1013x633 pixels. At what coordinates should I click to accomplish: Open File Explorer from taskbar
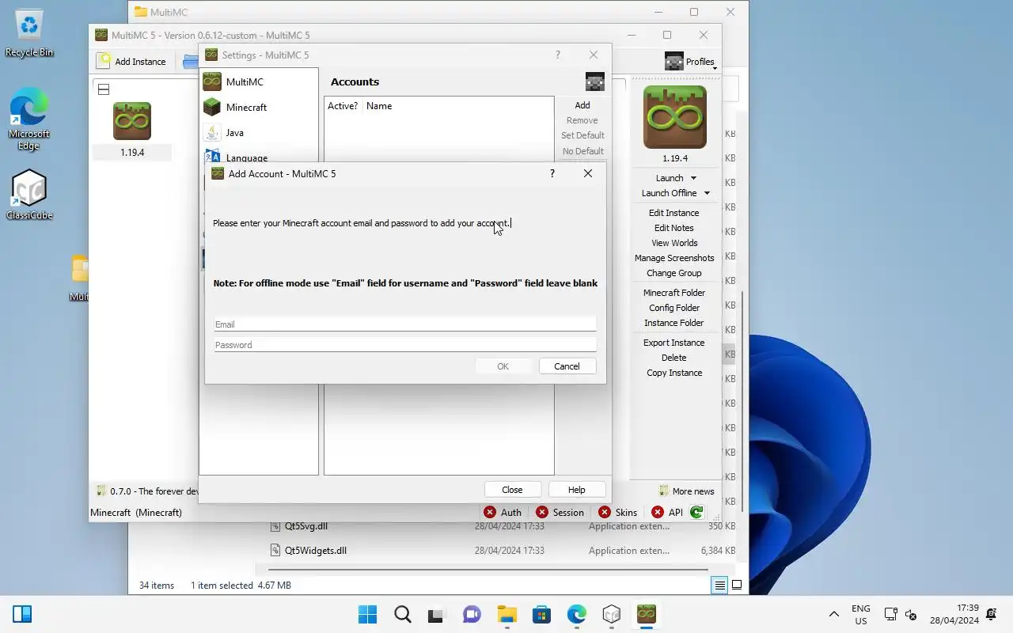(x=506, y=614)
